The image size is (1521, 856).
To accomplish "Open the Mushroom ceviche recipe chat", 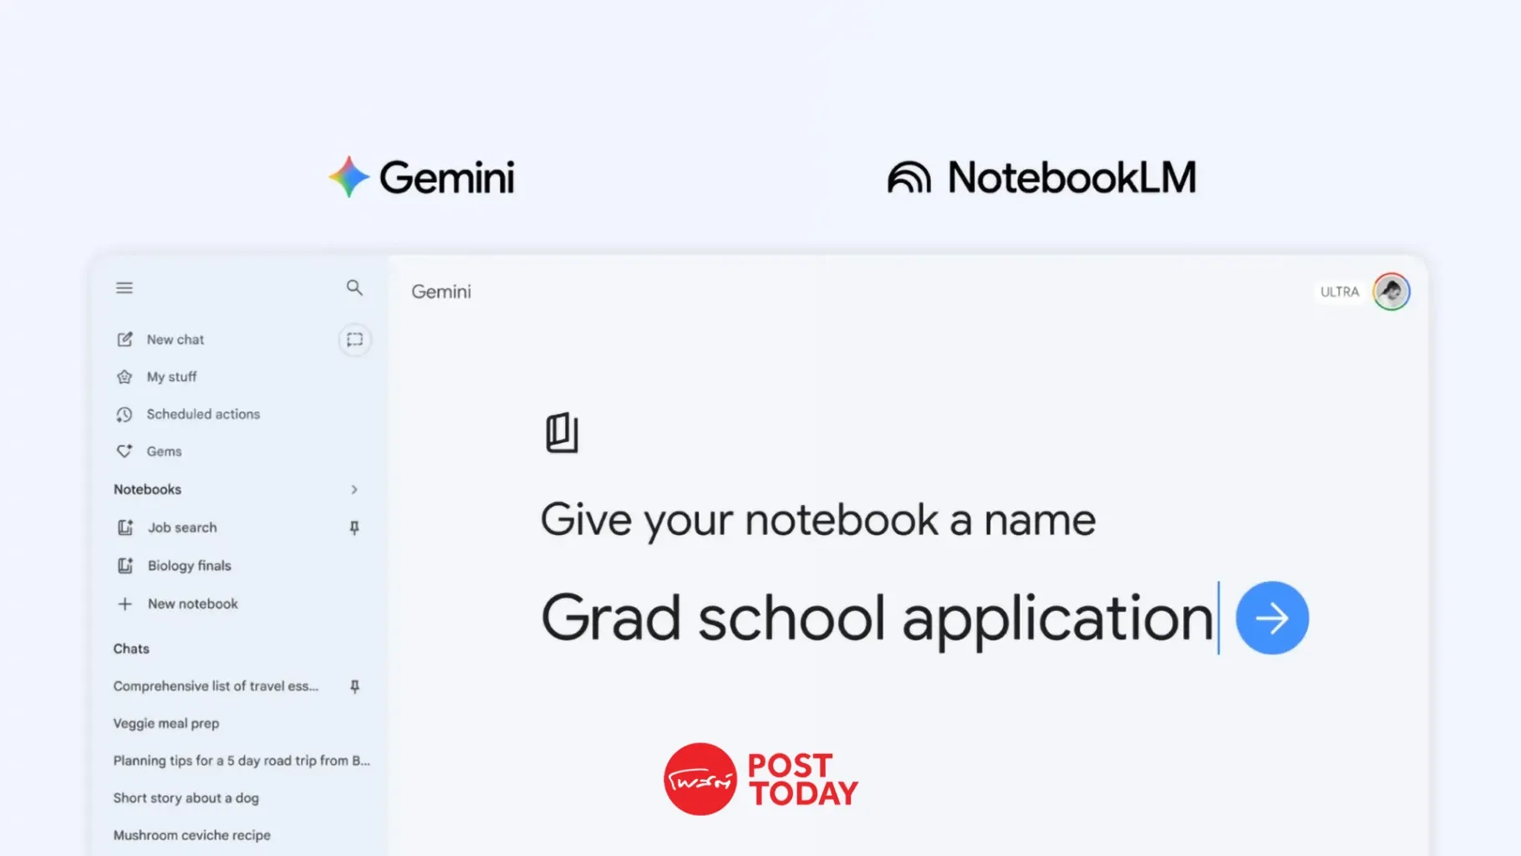I will 191,835.
